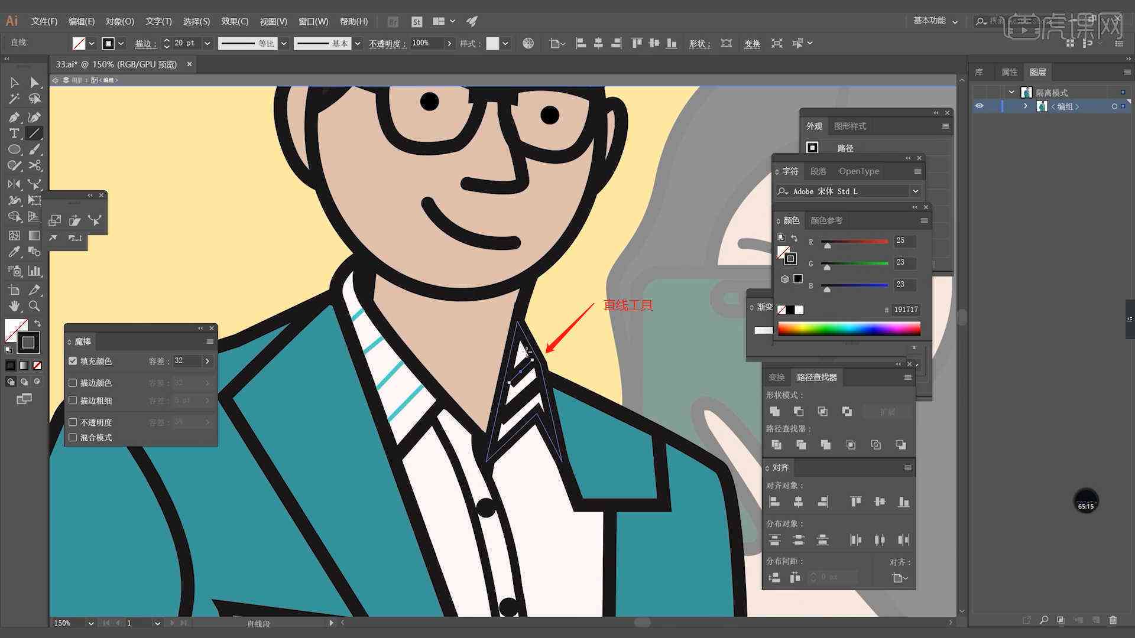Enable 不透明度 checkbox in Magic Wand panel
This screenshot has width=1135, height=638.
tap(73, 422)
